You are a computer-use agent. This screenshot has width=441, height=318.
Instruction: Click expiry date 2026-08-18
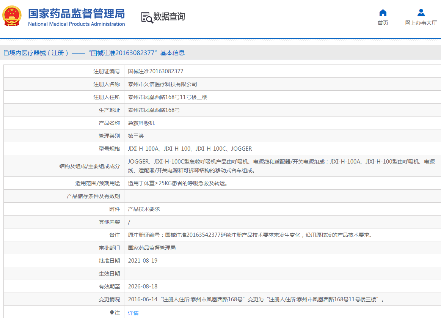143,287
